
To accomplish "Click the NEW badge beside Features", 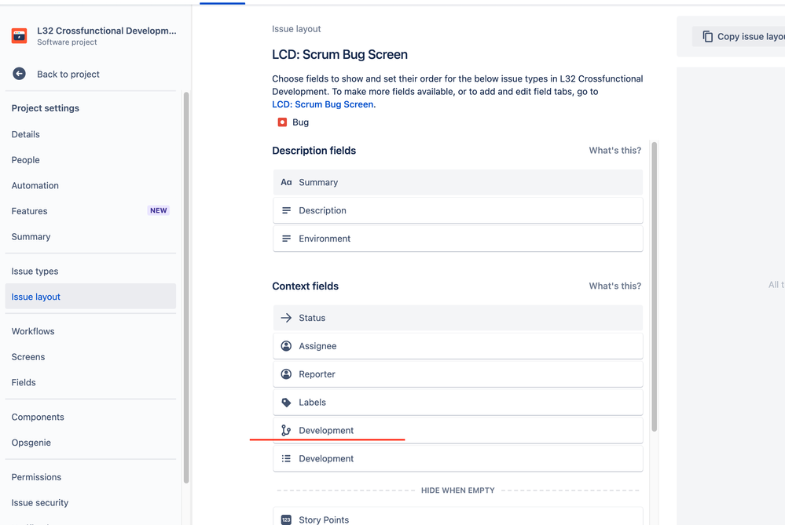I will point(159,210).
